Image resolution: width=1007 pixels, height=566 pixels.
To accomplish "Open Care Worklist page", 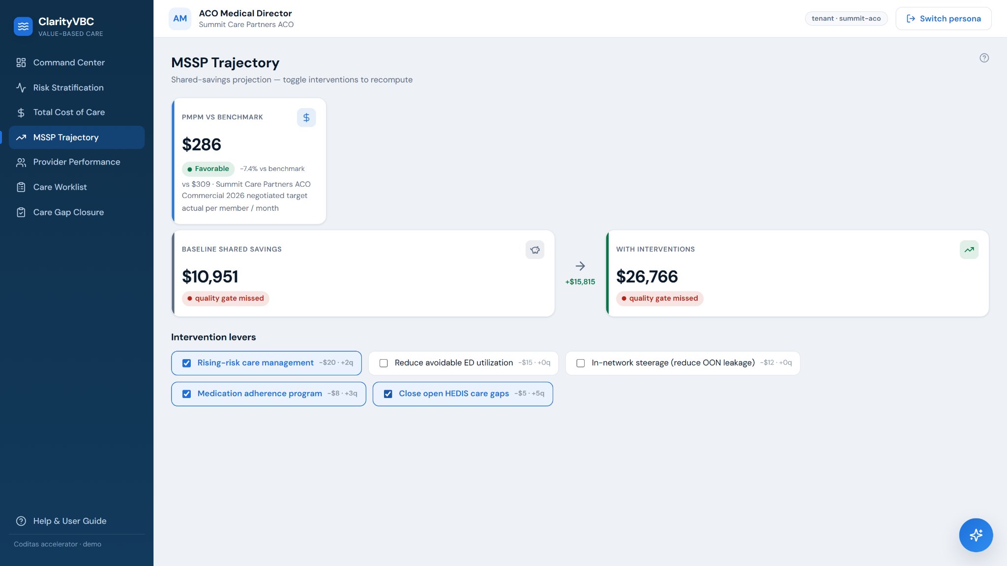I will pyautogui.click(x=77, y=187).
